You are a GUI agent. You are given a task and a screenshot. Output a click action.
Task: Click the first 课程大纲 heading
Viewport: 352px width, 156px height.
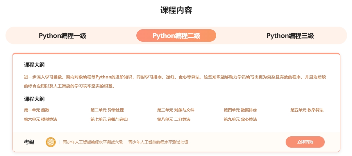34,65
